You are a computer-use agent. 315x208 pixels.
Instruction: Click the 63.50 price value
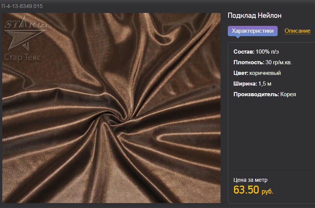[x=246, y=189]
